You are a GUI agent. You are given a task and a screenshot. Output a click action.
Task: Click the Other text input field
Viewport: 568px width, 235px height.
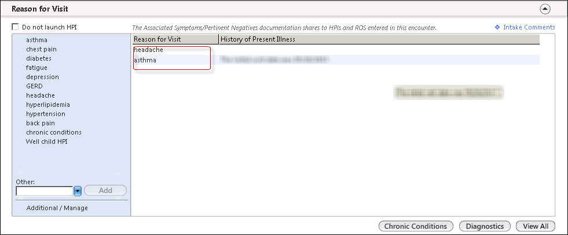(x=45, y=191)
